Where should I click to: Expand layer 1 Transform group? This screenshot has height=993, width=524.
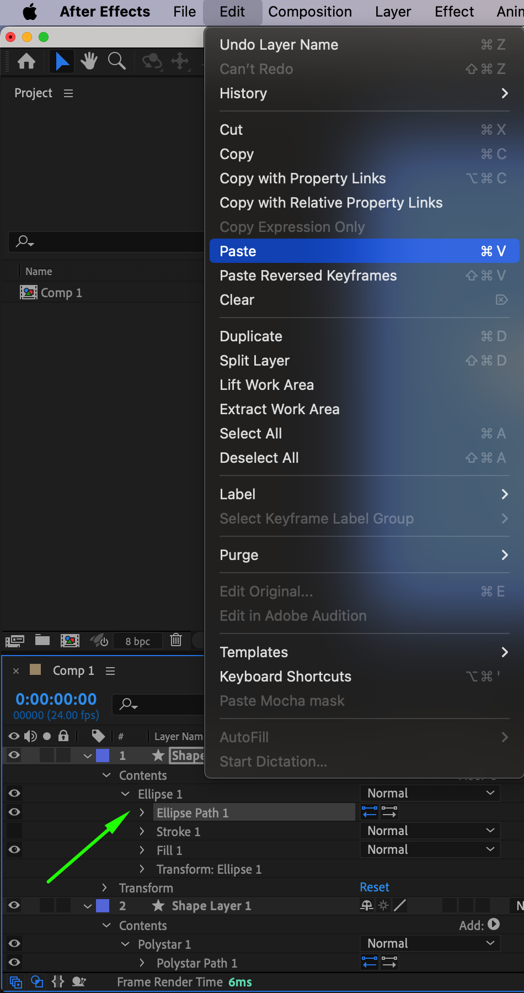[104, 888]
